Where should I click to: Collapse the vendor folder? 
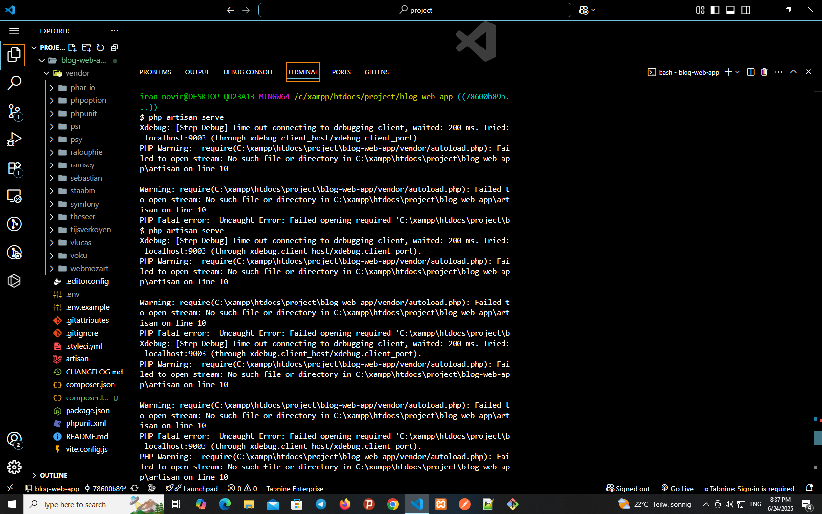click(46, 73)
